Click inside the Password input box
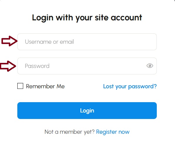This screenshot has width=175, height=155. pyautogui.click(x=87, y=66)
